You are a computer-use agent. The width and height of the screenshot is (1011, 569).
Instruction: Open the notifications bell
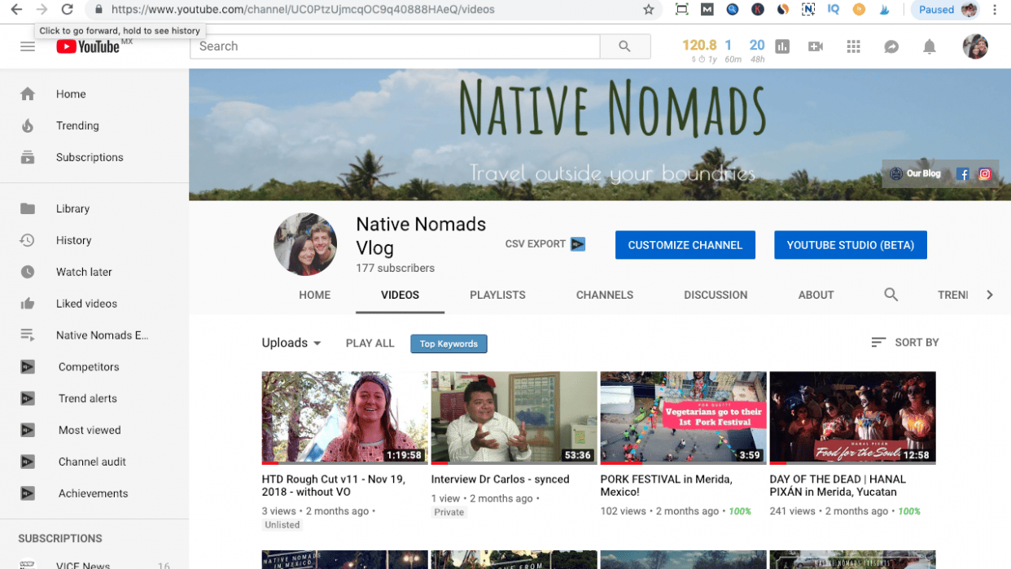pos(929,46)
